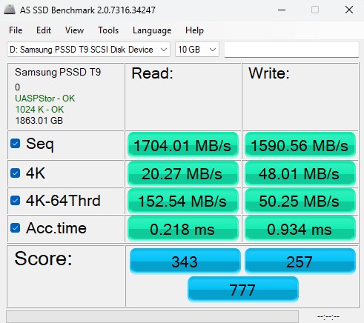The image size is (364, 323).
Task: Click the Seq write result 1590.56 MB/s
Action: pos(300,145)
